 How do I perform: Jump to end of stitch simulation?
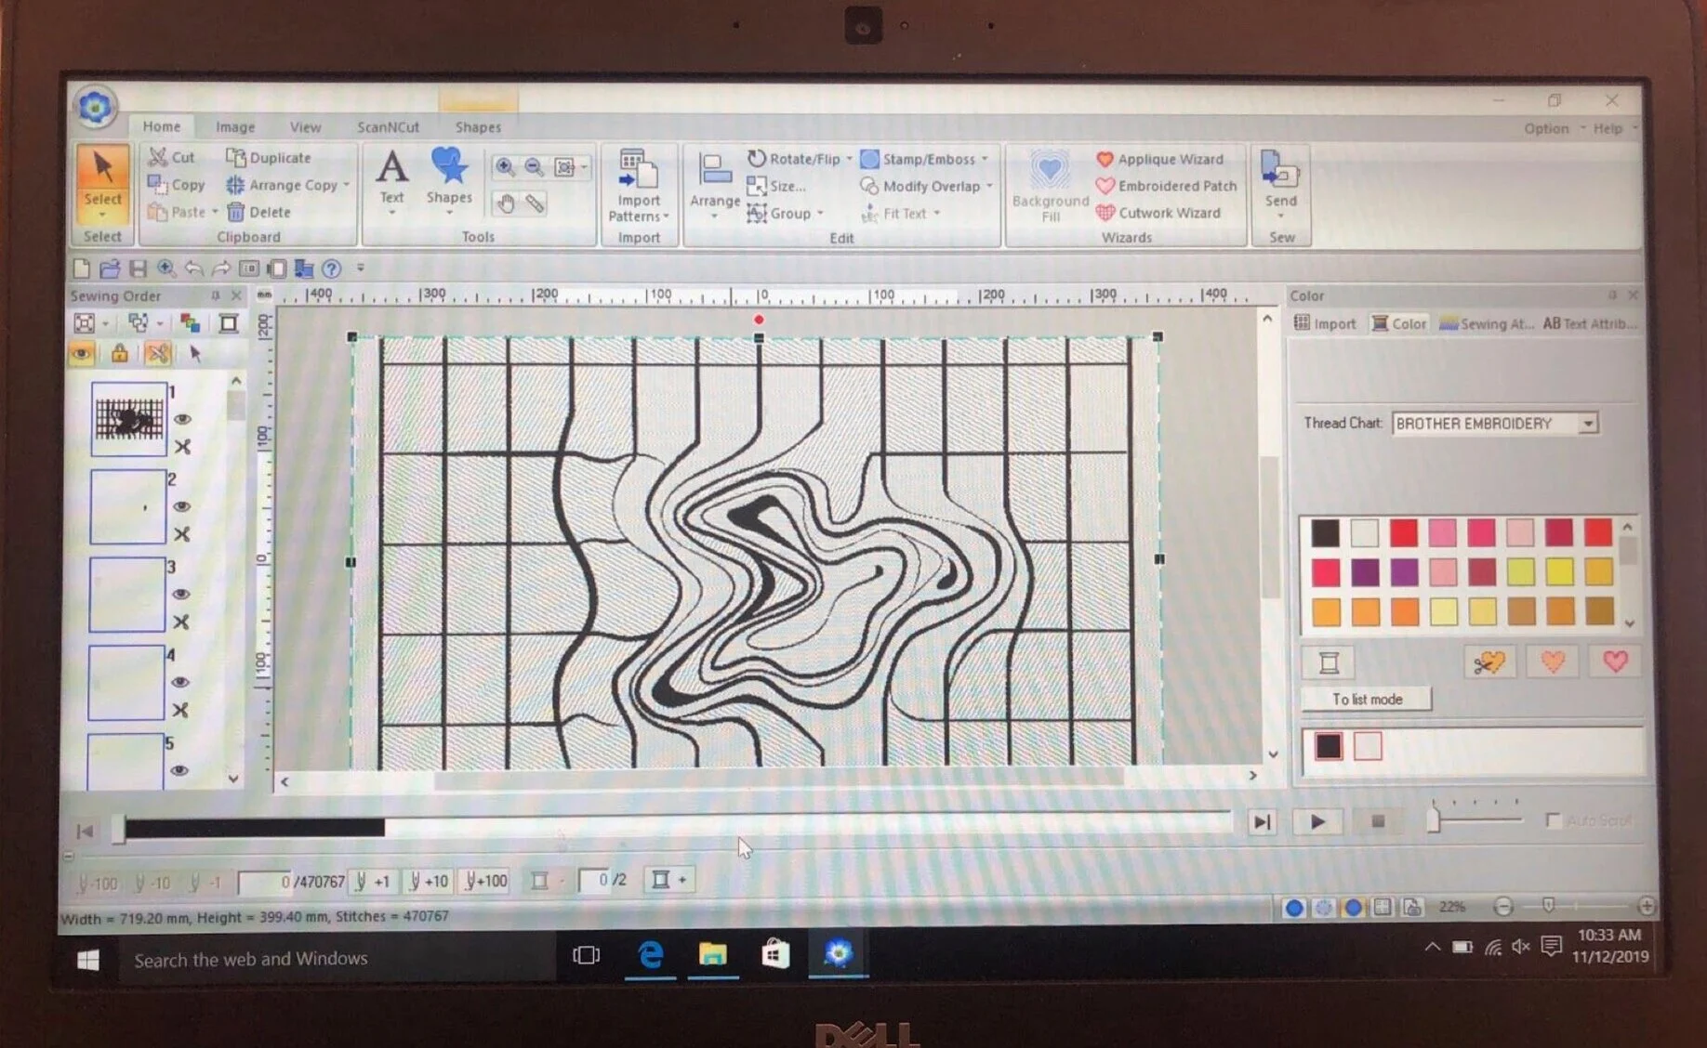(1262, 821)
